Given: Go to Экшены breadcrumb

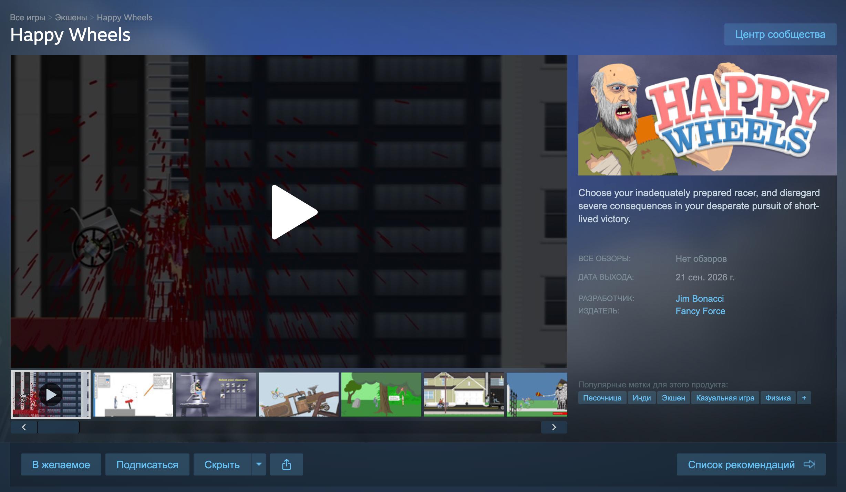Looking at the screenshot, I should point(71,18).
